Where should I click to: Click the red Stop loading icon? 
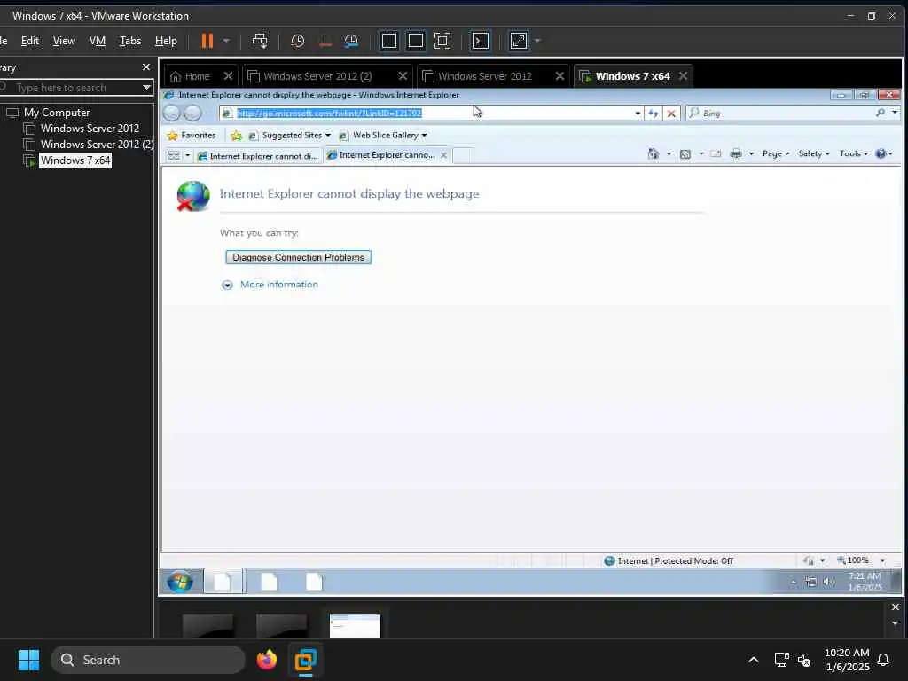pos(671,113)
